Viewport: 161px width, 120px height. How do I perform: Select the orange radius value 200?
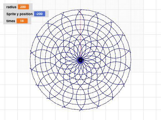[x=23, y=7]
